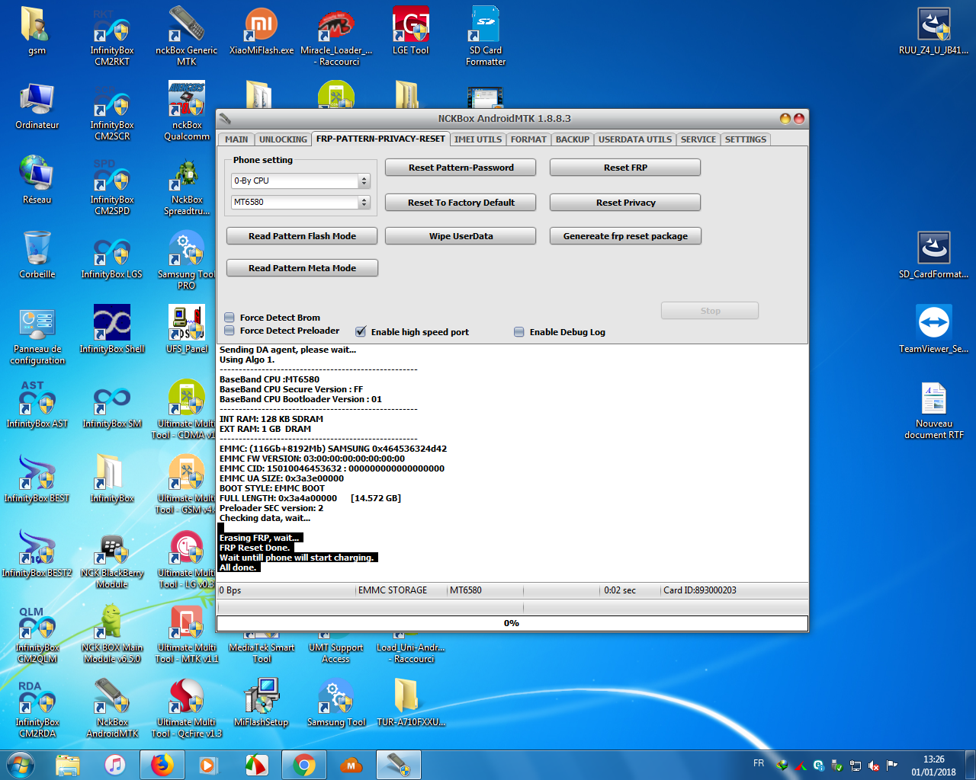Open the Corbeille recycle bin
The image size is (976, 780).
37,255
